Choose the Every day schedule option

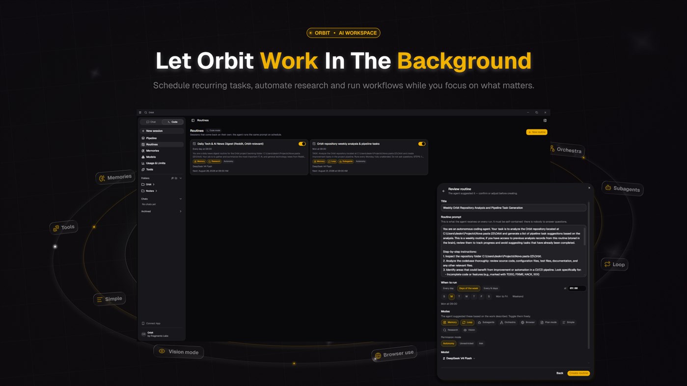[448, 288]
